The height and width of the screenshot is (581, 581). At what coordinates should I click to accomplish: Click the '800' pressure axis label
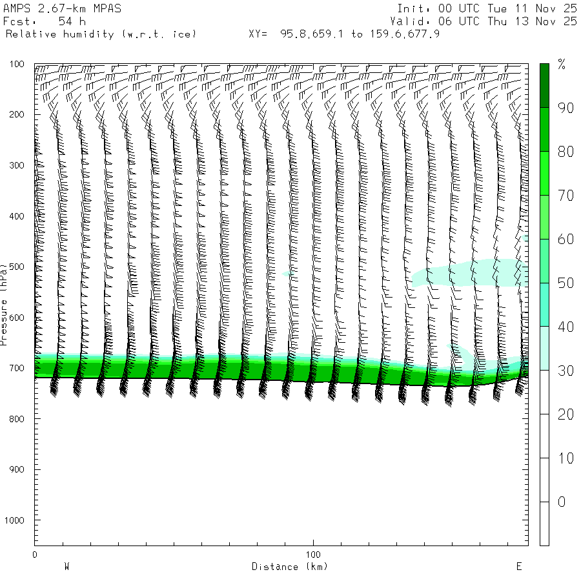pos(17,419)
